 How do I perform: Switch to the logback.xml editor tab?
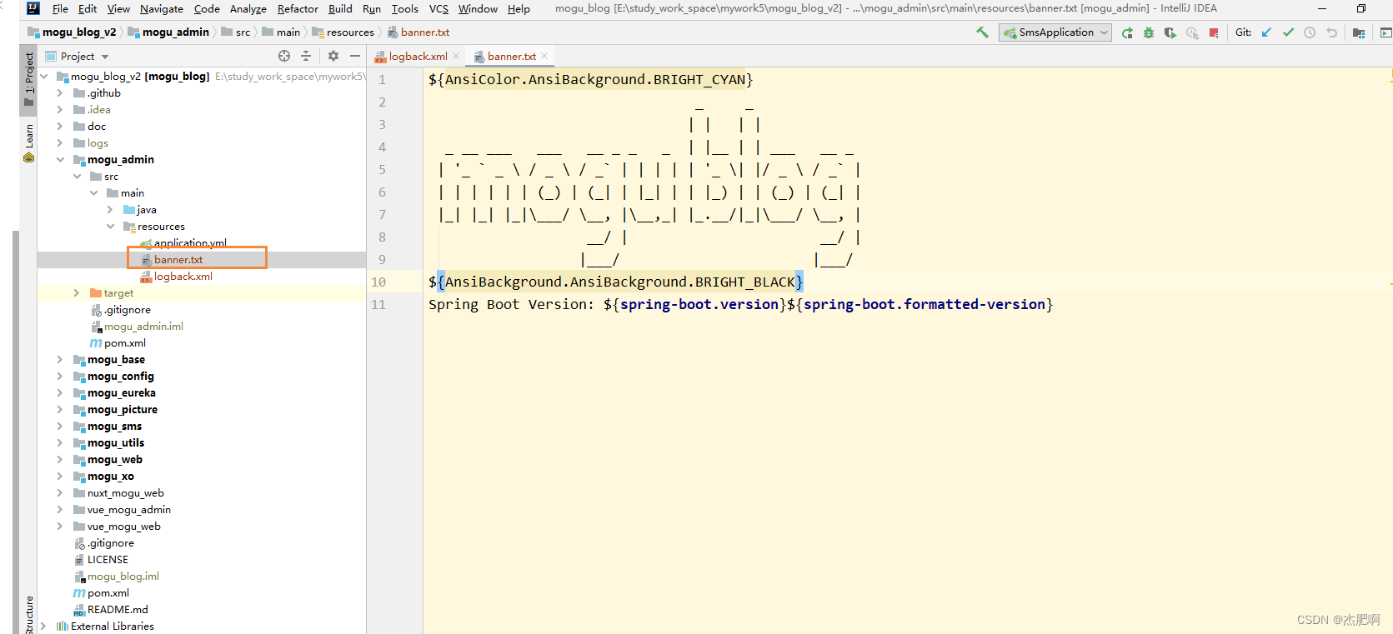417,56
